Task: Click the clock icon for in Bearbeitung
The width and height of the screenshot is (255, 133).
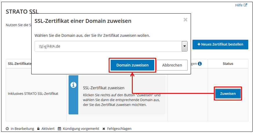Action: 7,129
